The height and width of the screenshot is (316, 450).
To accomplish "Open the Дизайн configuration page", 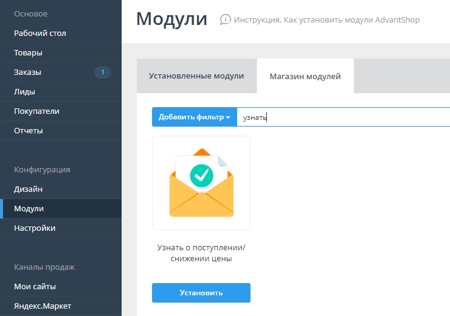I will 28,189.
